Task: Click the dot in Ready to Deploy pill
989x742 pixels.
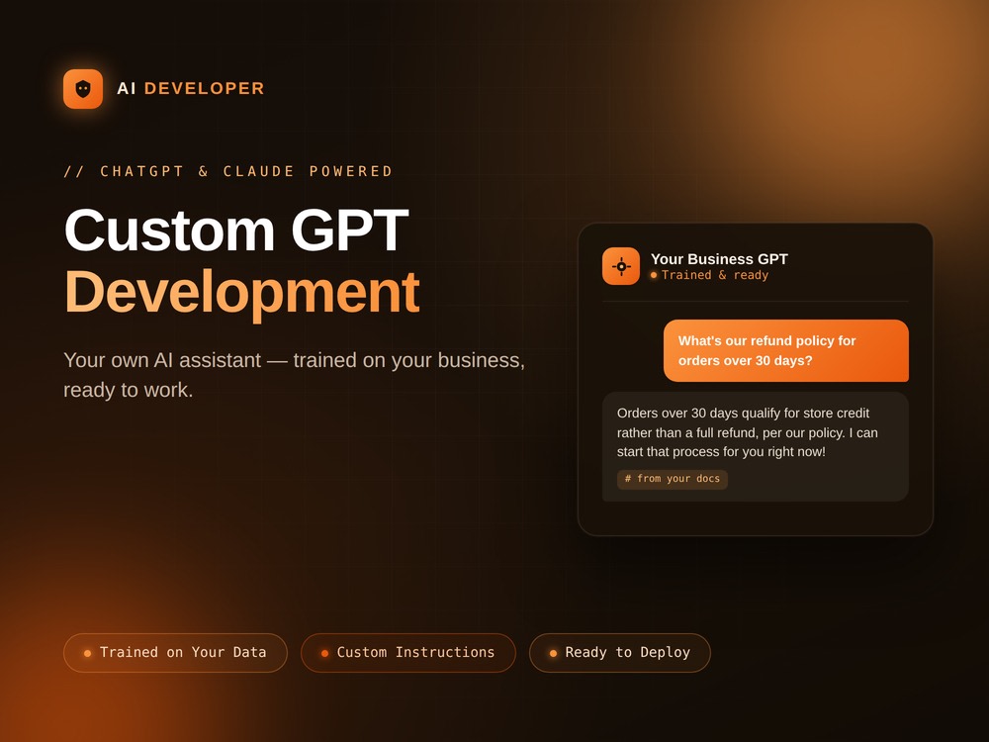Action: (553, 653)
